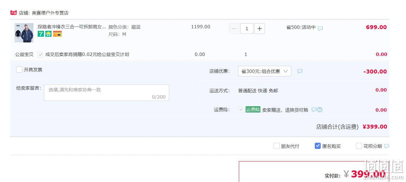Click the quantity field showing 1

pos(247,29)
